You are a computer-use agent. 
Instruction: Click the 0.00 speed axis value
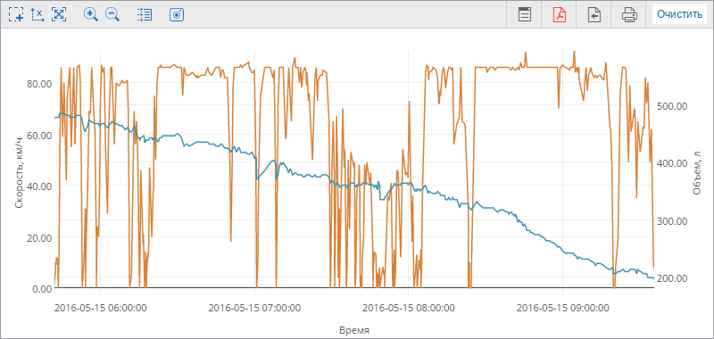click(41, 288)
